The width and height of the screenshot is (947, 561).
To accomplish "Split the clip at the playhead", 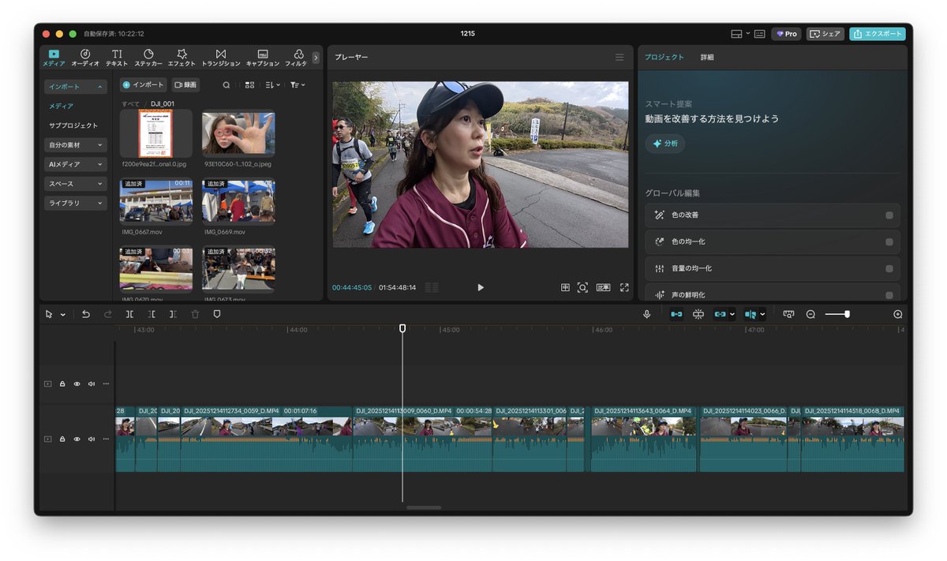I will [130, 314].
